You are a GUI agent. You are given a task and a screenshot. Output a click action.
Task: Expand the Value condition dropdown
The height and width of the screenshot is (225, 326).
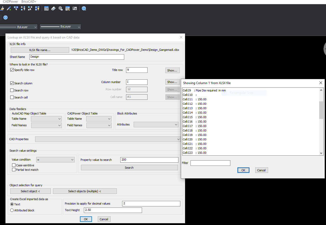pyautogui.click(x=55, y=160)
